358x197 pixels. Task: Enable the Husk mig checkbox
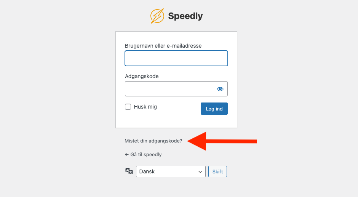[128, 107]
